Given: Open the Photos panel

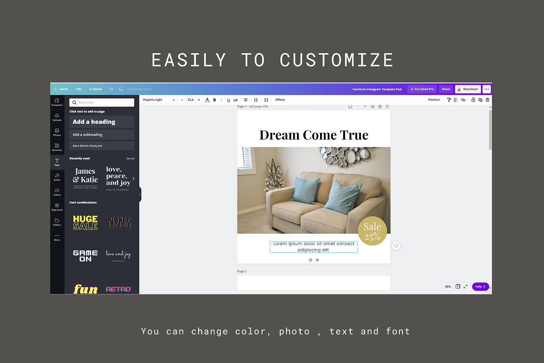Looking at the screenshot, I should coord(57,132).
